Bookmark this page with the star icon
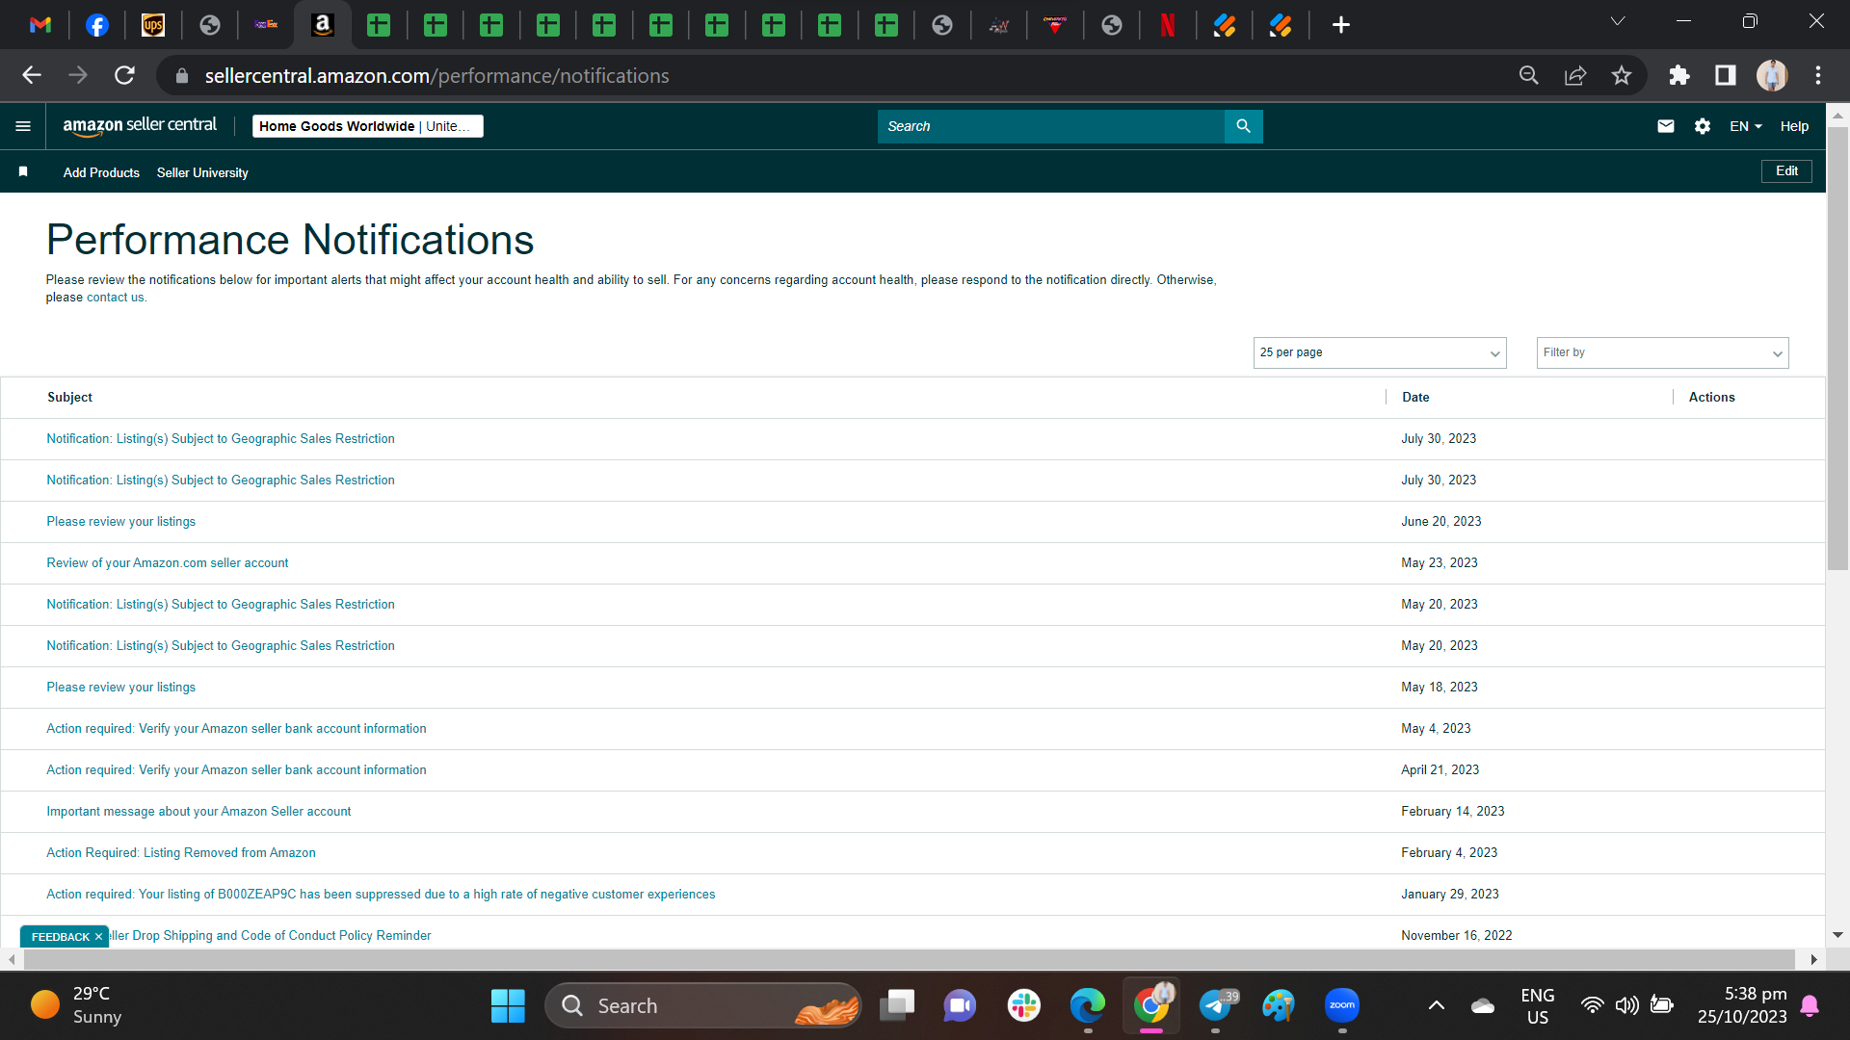This screenshot has width=1850, height=1040. [1622, 75]
